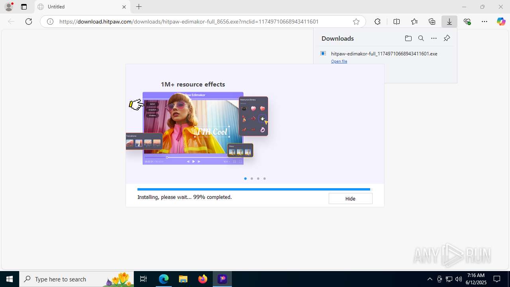The image size is (510, 287).
Task: Open the Windows Start menu
Action: pyautogui.click(x=10, y=279)
